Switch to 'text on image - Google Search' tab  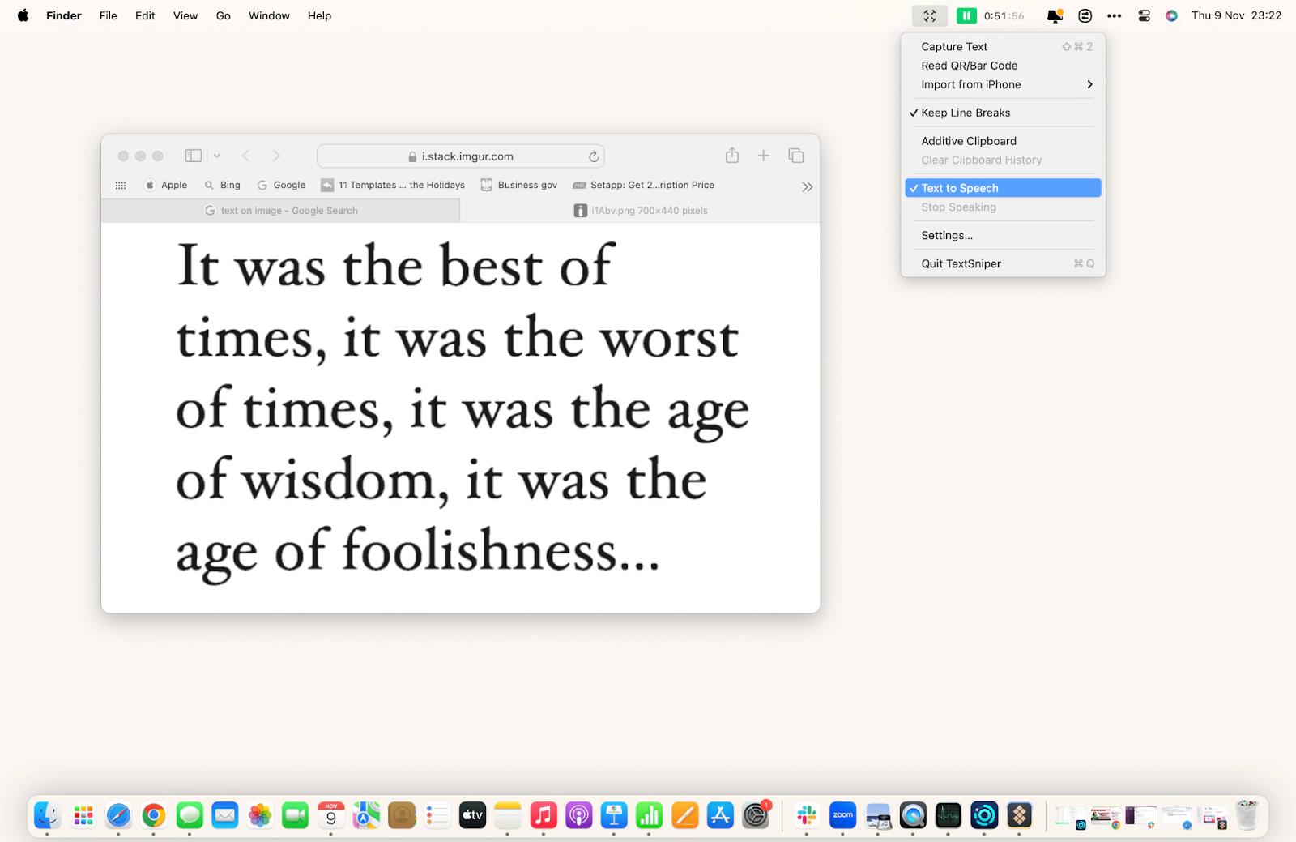point(280,211)
